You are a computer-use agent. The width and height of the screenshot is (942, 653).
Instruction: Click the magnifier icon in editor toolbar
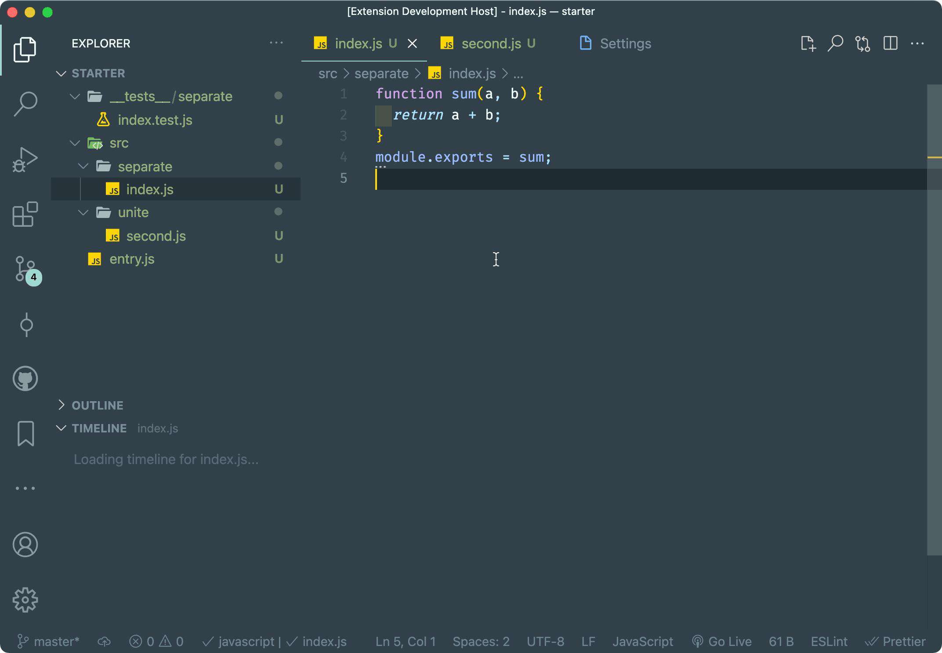click(835, 44)
